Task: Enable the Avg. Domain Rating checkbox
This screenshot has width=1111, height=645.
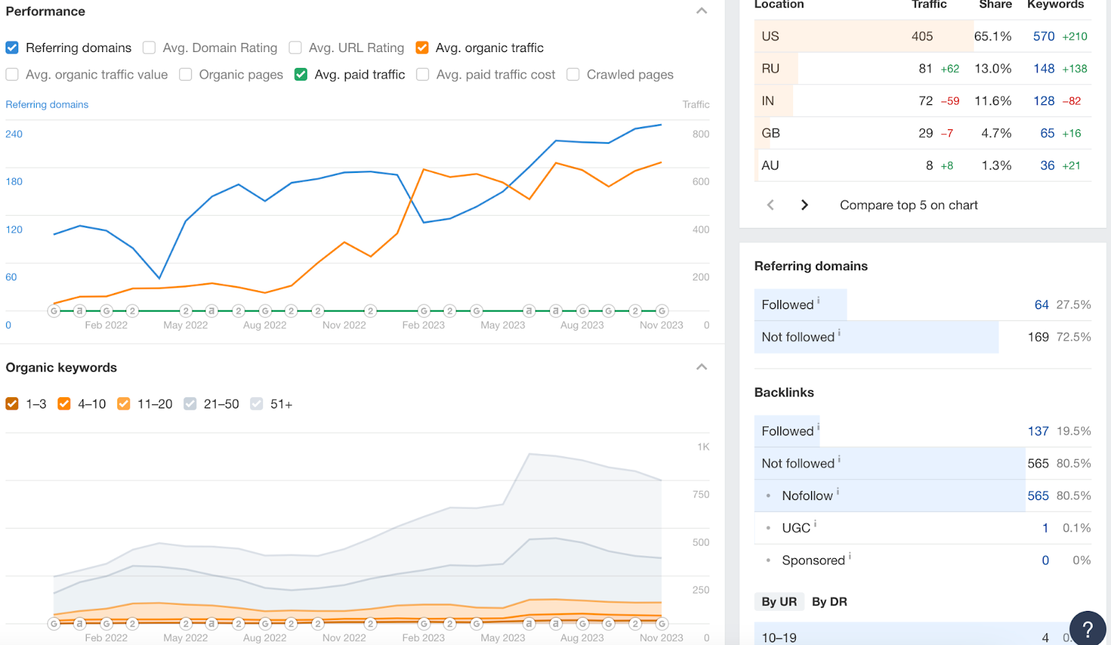Action: (149, 48)
